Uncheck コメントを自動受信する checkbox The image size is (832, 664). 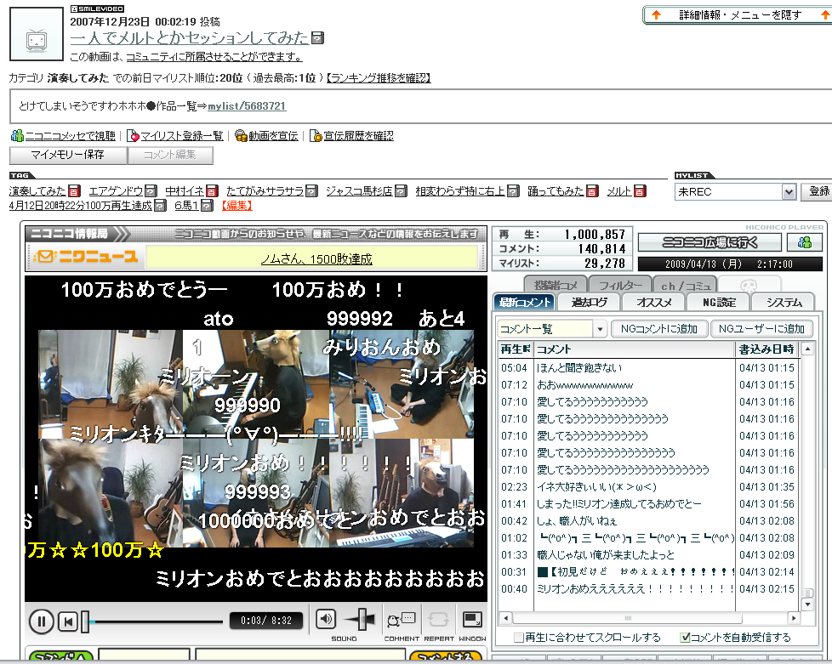(686, 637)
